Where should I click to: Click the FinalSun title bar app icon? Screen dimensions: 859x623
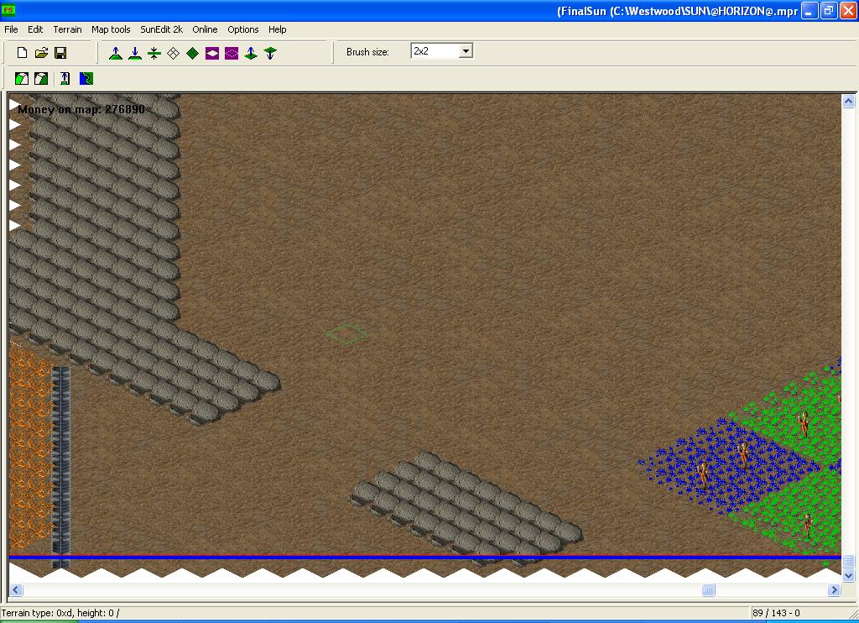pos(8,10)
